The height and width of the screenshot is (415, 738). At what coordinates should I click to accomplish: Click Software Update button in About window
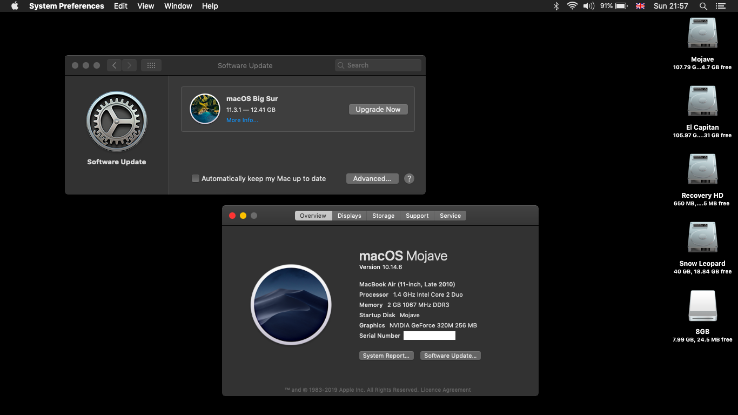[451, 356]
